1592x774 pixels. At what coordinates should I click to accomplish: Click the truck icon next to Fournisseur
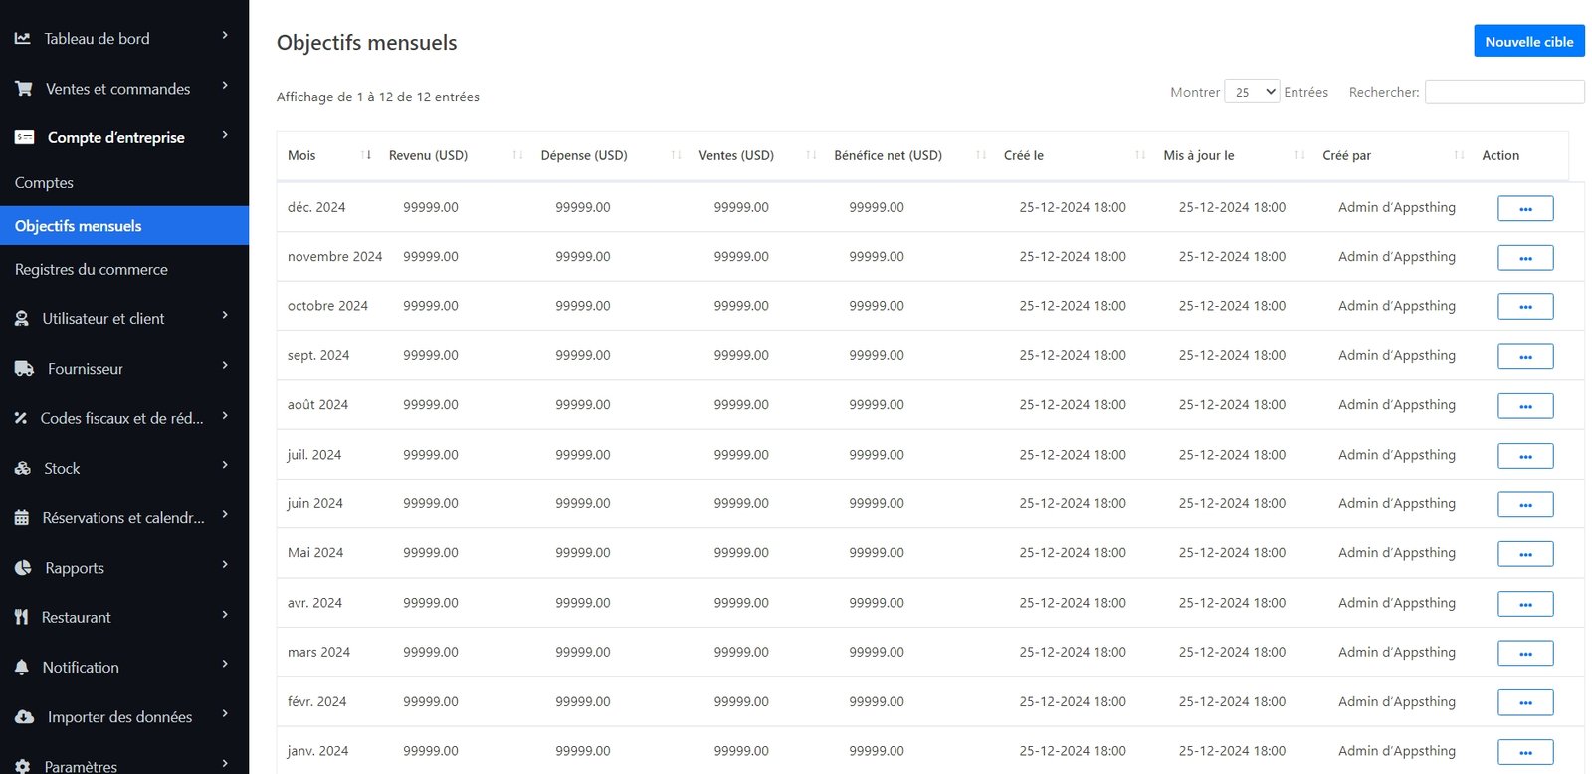pyautogui.click(x=24, y=369)
